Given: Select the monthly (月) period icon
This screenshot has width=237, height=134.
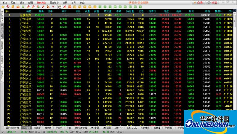Looking at the screenshot, I should click(x=85, y=7).
